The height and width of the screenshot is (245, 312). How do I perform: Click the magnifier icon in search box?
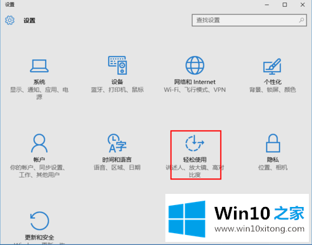pyautogui.click(x=301, y=20)
